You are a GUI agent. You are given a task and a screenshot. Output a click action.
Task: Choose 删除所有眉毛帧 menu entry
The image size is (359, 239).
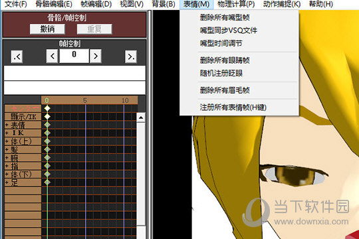tap(239, 90)
